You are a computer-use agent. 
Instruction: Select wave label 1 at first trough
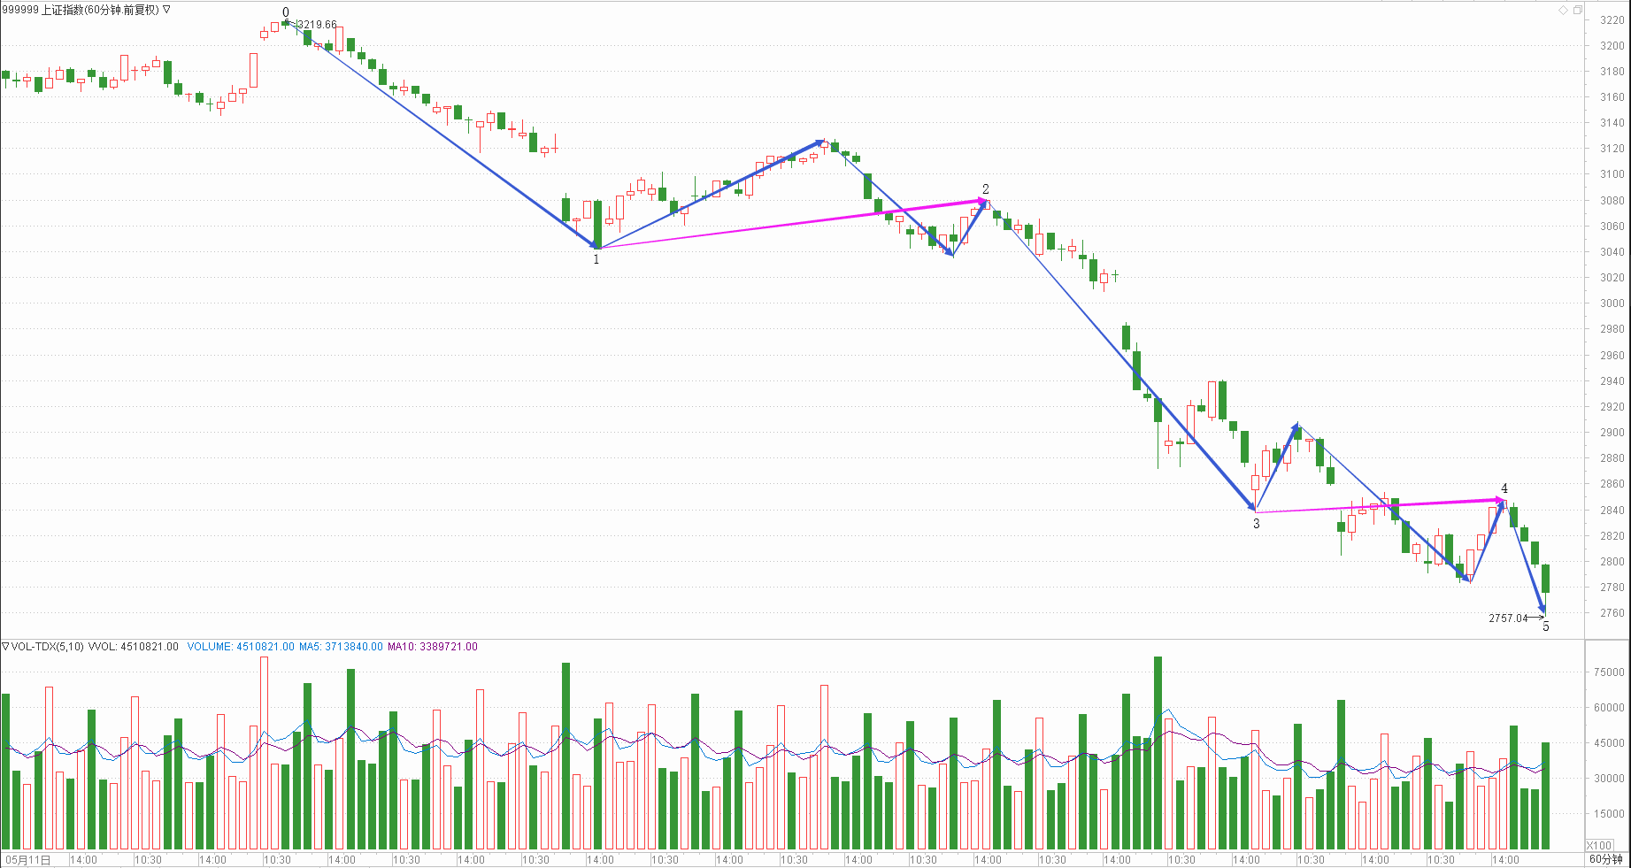pos(596,259)
